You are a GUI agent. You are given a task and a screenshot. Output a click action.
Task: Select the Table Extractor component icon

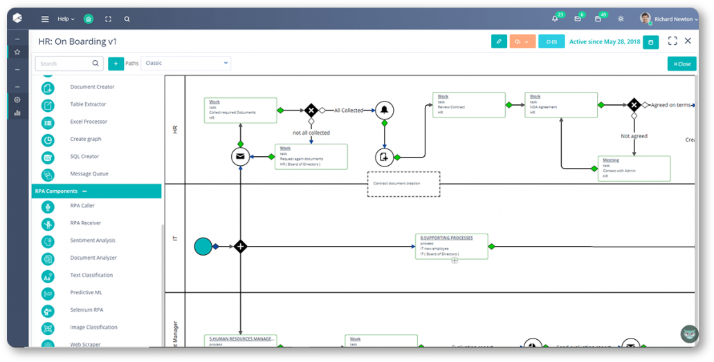coord(48,105)
